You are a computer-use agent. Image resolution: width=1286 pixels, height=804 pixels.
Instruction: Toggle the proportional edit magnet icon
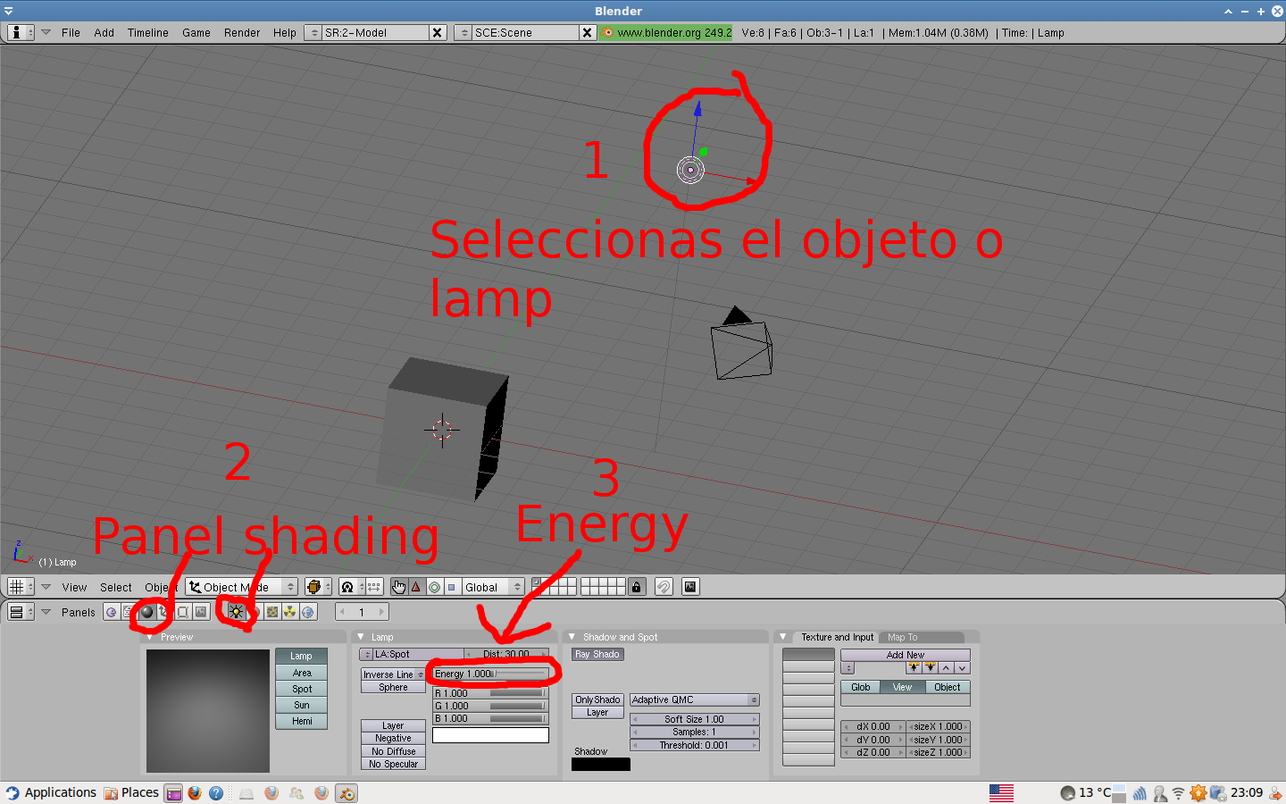[664, 587]
